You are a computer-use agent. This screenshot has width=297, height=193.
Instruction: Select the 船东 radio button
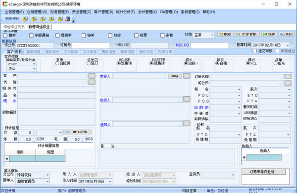click(x=276, y=63)
